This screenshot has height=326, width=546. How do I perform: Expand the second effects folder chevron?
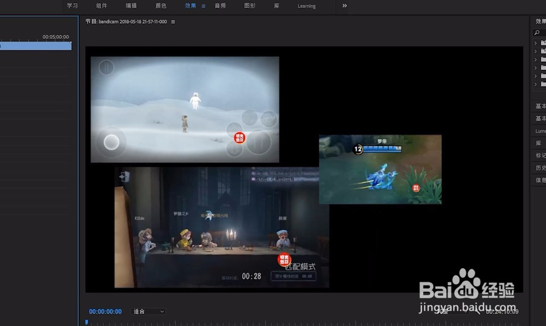[536, 51]
